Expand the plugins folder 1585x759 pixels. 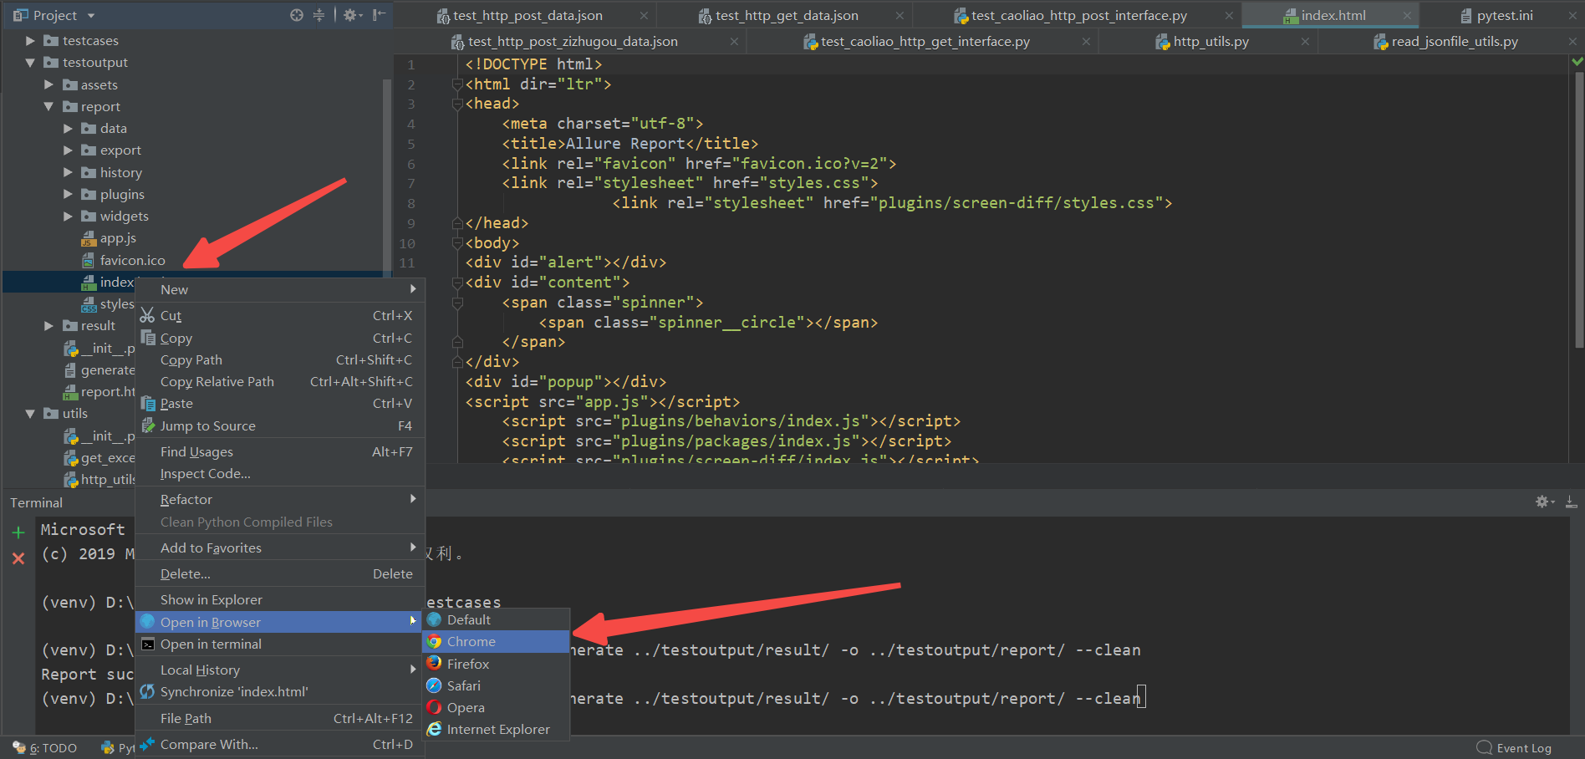pos(68,194)
